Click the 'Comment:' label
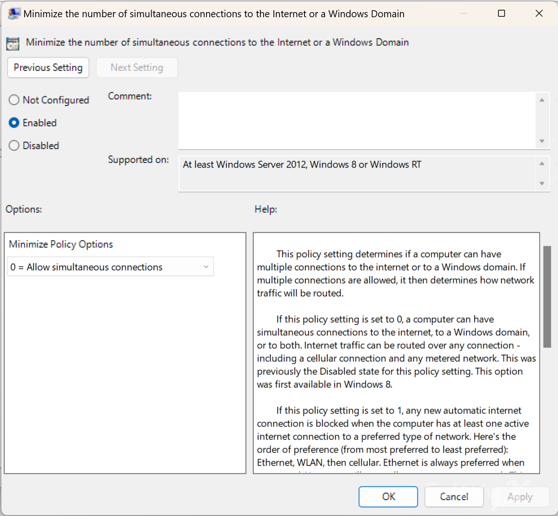 click(130, 96)
